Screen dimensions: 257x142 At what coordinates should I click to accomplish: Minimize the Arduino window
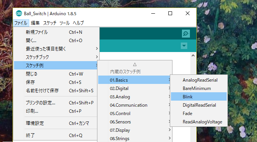click(x=153, y=13)
